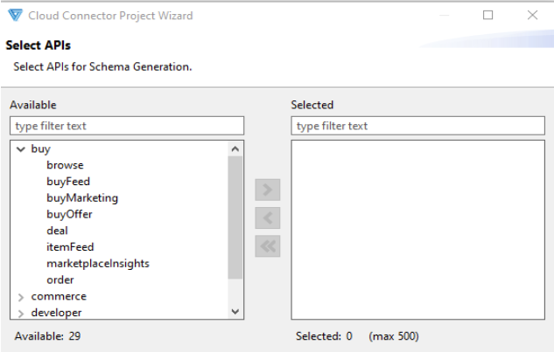
Task: Collapse the buy tree node
Action: tap(21, 149)
